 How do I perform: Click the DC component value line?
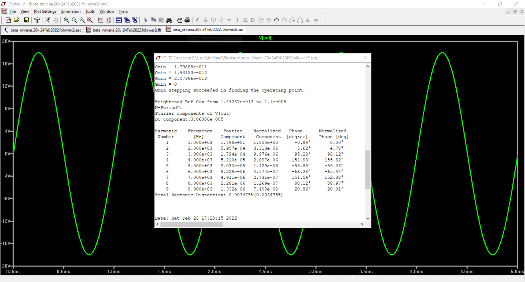189,119
